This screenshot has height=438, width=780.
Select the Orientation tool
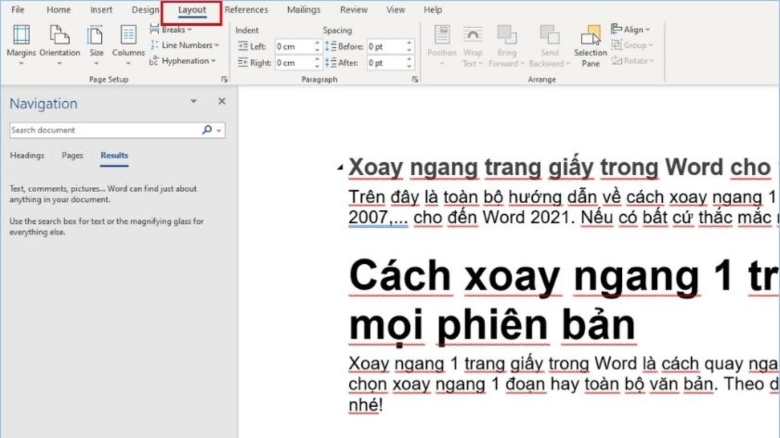[x=60, y=44]
